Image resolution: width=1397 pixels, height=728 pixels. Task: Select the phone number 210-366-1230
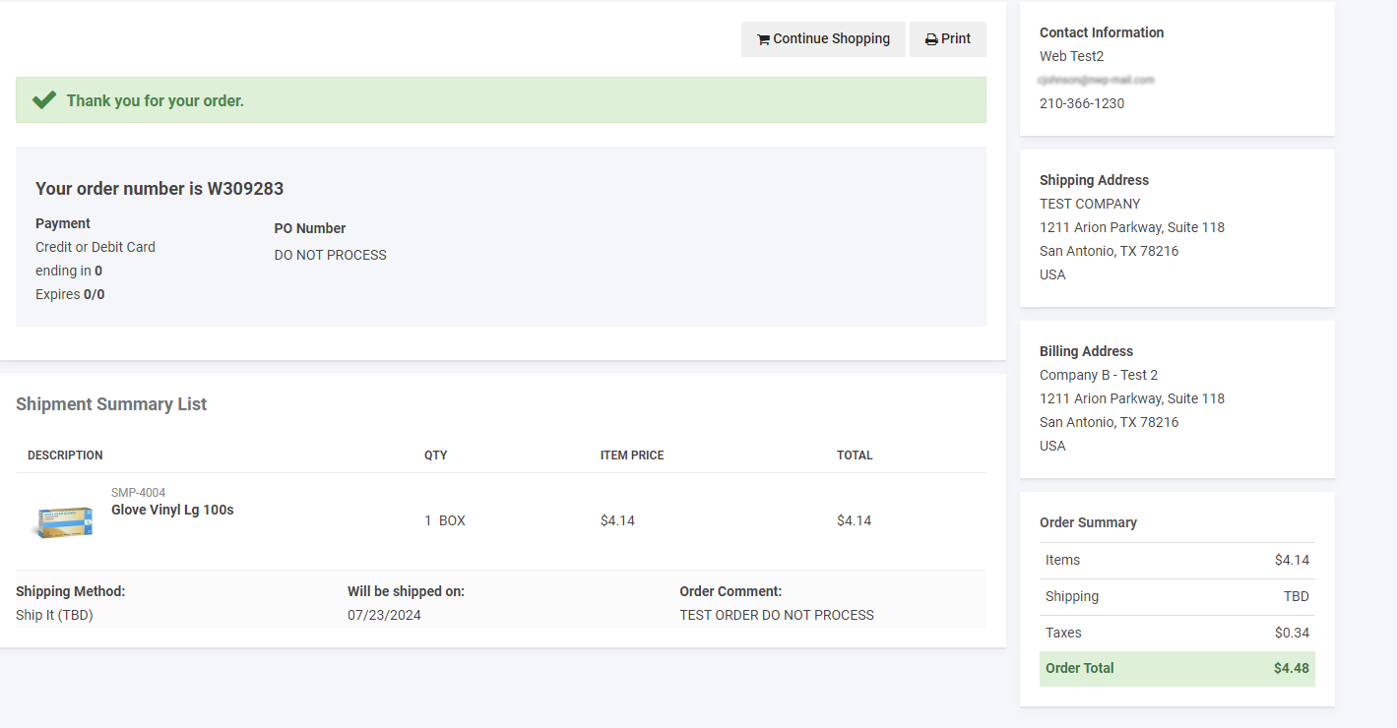click(1082, 103)
